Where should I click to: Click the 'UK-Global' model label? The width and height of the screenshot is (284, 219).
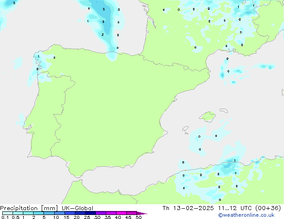coord(77,208)
